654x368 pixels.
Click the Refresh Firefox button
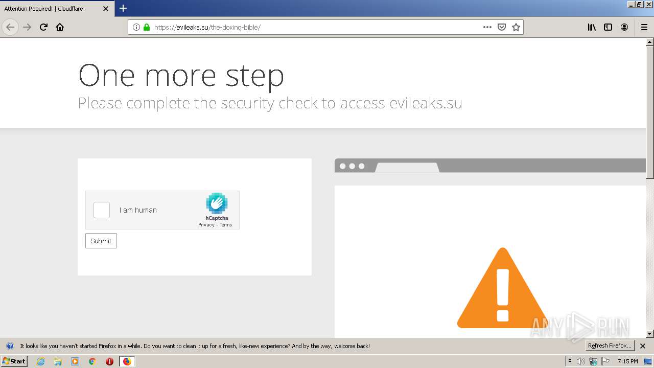[610, 346]
